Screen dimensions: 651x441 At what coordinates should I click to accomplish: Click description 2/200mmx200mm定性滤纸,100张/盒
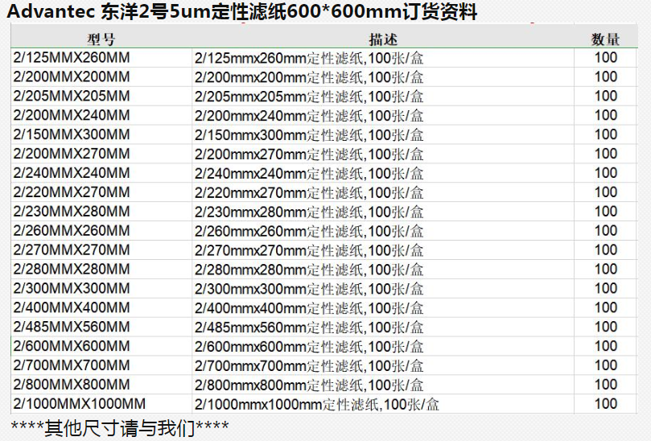pyautogui.click(x=309, y=77)
